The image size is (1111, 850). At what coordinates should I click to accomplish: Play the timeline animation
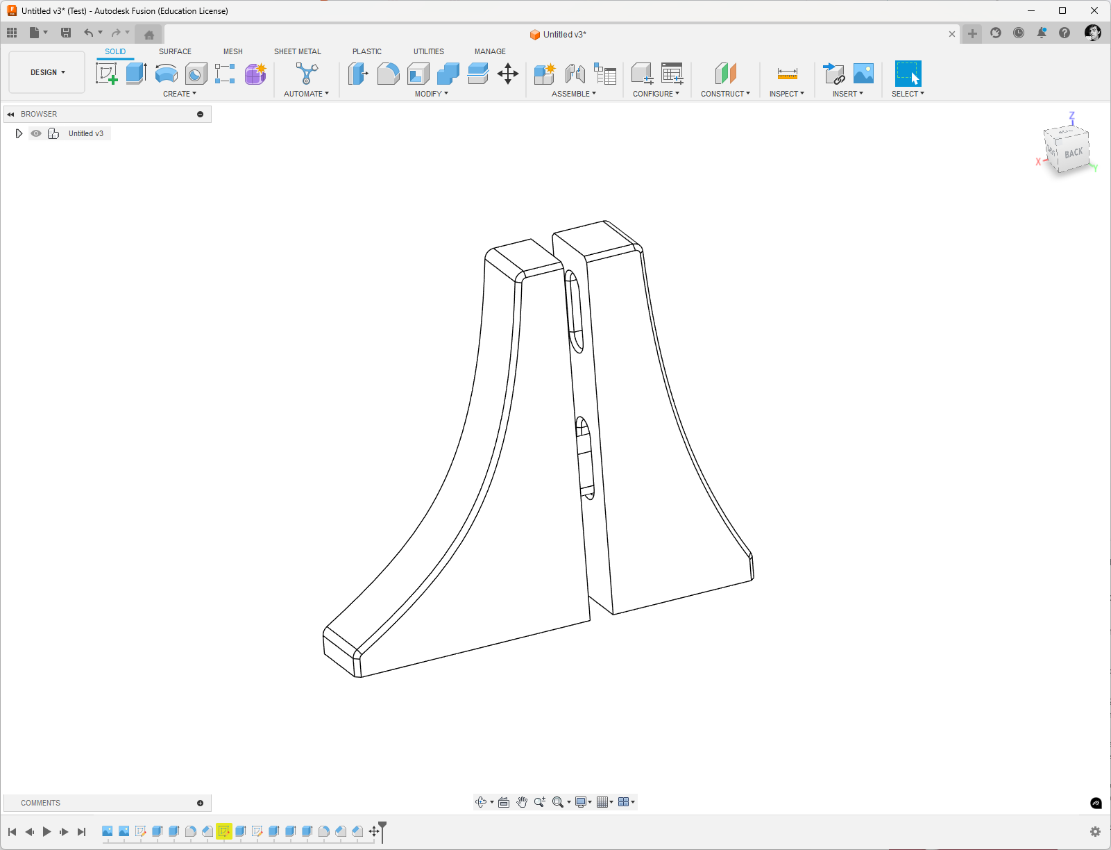(46, 831)
